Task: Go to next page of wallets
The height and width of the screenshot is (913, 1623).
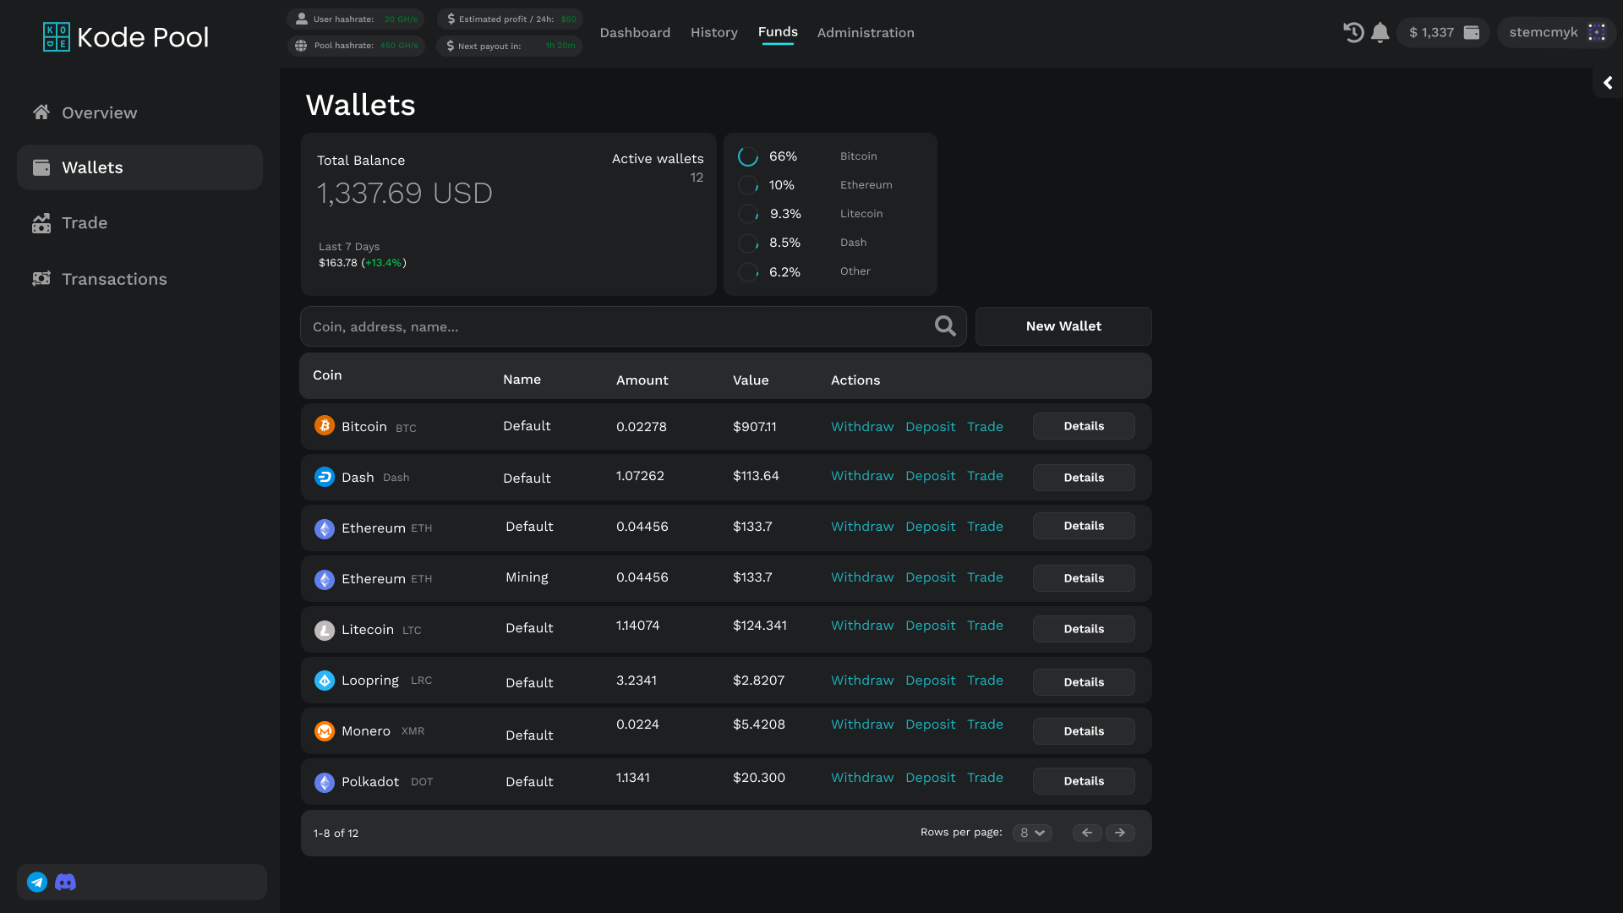Action: (1120, 833)
